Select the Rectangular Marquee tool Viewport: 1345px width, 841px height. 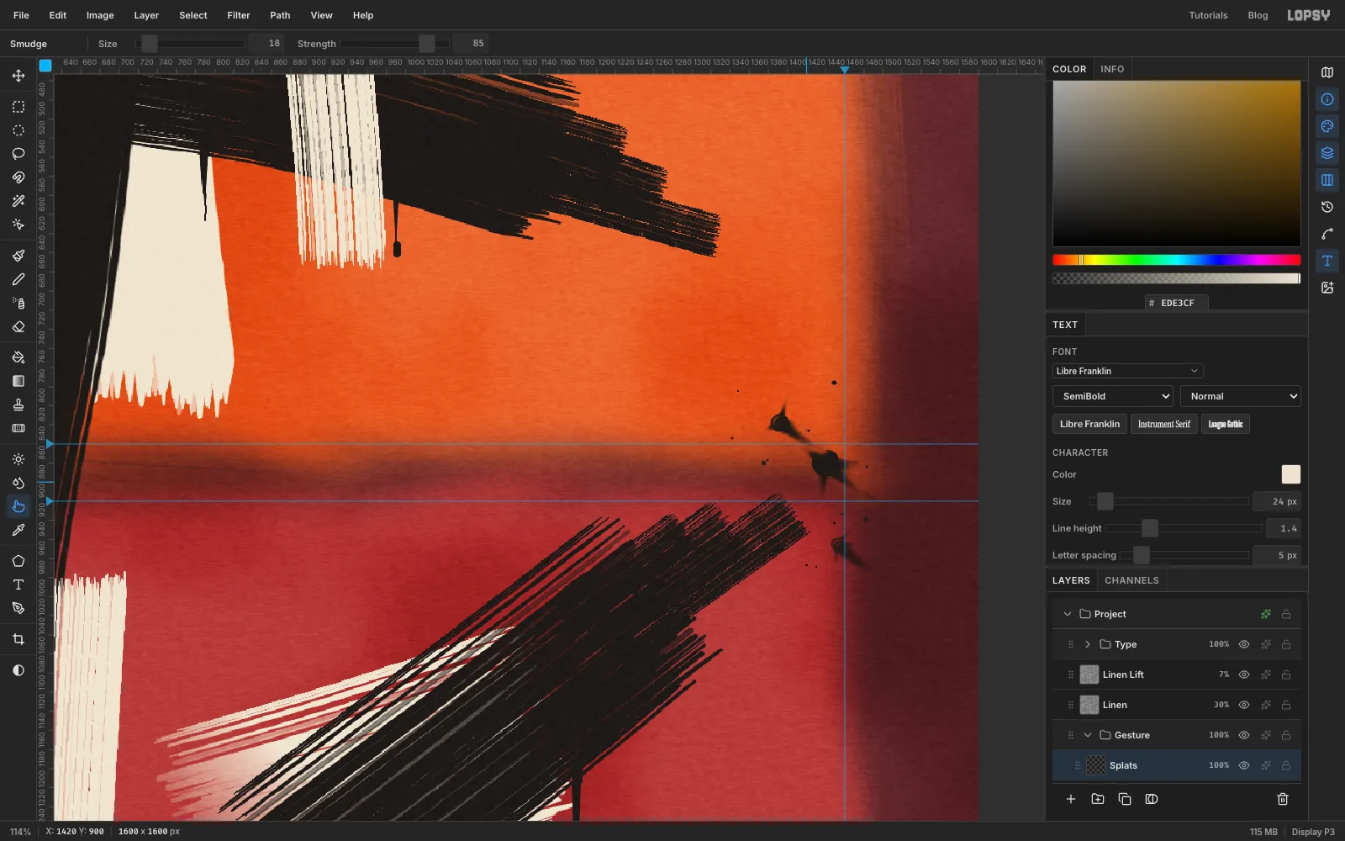18,107
